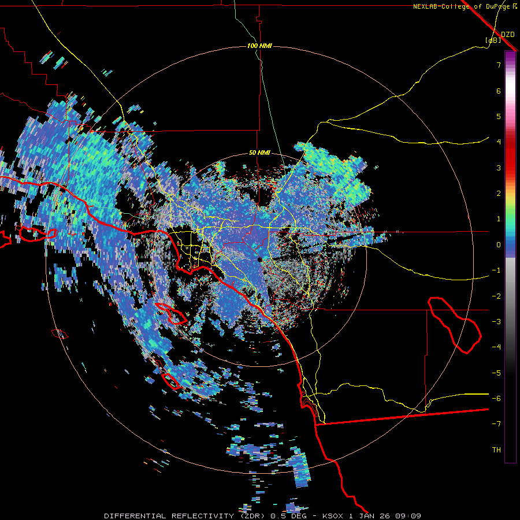Click the NEXLAB-College of DuPage label
This screenshot has width=520, height=520.
[x=461, y=6]
